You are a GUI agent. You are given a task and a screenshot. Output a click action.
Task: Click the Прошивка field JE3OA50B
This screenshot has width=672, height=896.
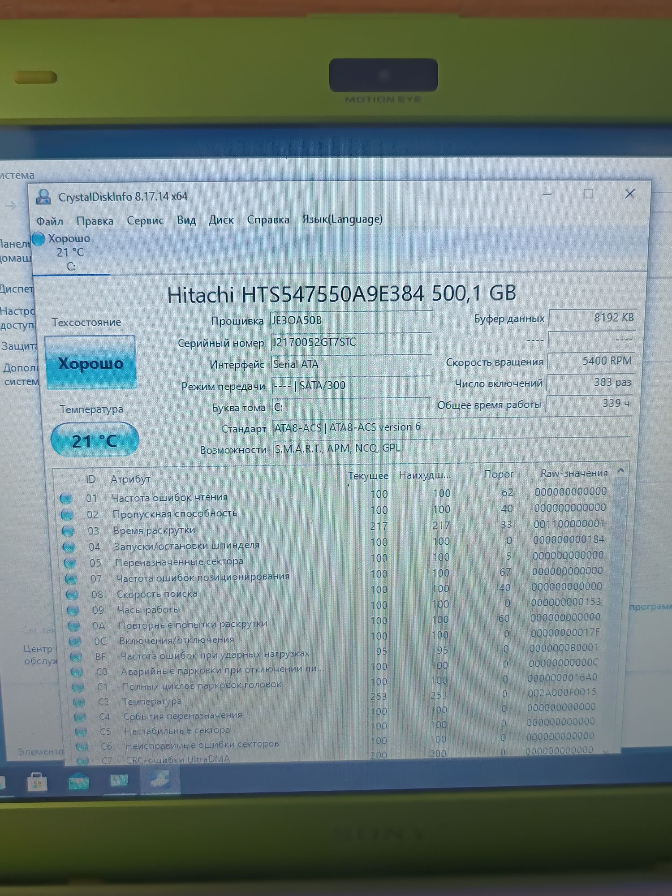click(351, 321)
